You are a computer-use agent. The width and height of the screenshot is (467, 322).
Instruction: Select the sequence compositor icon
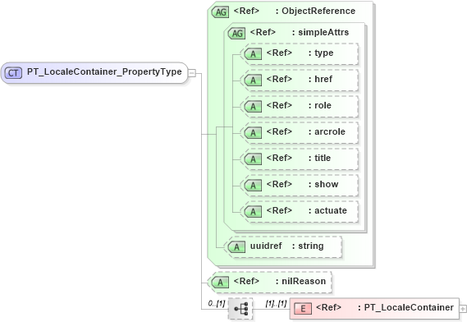click(x=240, y=309)
